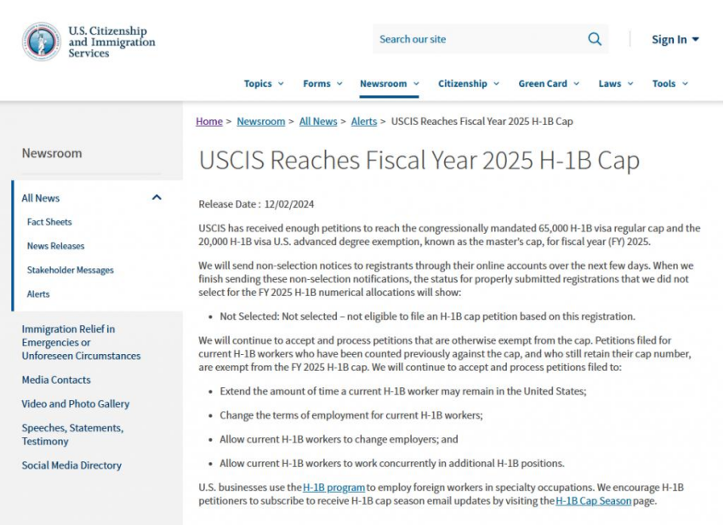Open News Releases in sidebar

tap(56, 246)
